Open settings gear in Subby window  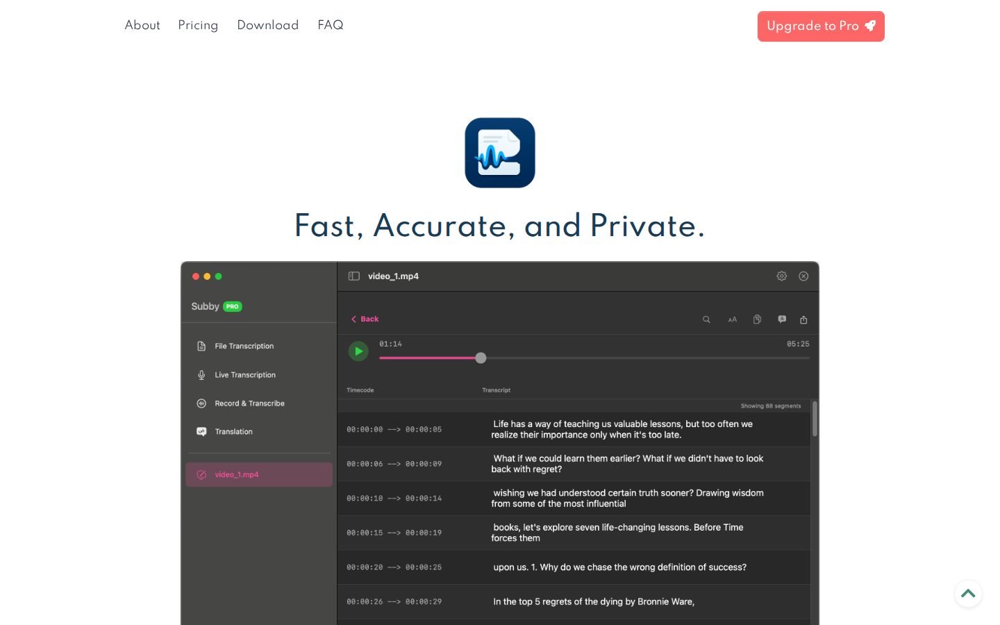tap(781, 276)
